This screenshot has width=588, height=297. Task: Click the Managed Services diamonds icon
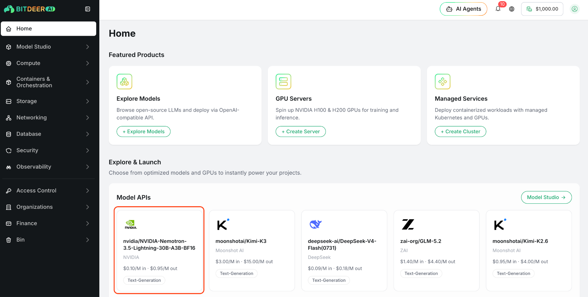pos(442,82)
